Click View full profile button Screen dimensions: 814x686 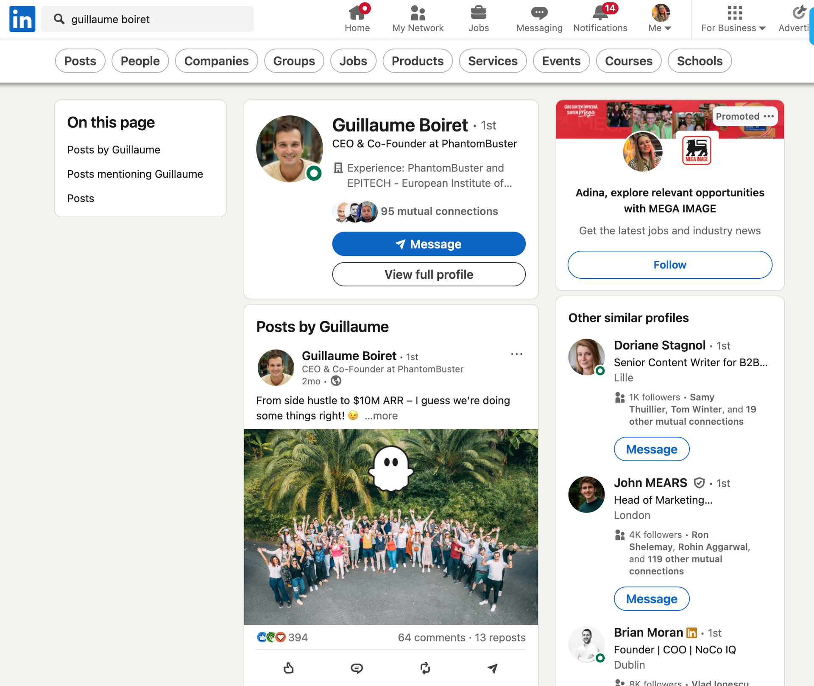coord(429,274)
